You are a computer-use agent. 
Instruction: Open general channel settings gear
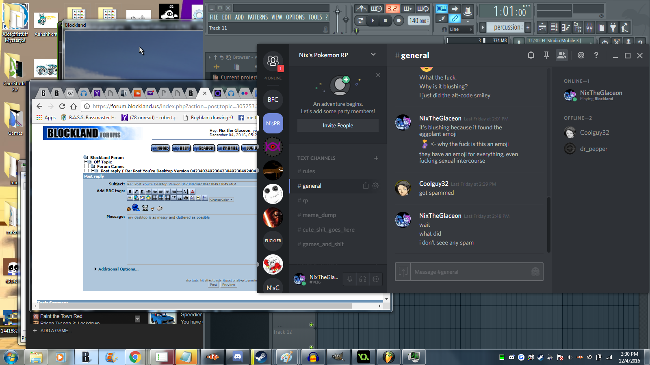[x=375, y=186]
